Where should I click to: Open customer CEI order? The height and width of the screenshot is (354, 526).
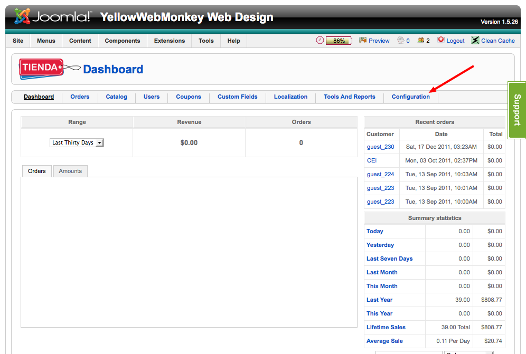pyautogui.click(x=372, y=160)
